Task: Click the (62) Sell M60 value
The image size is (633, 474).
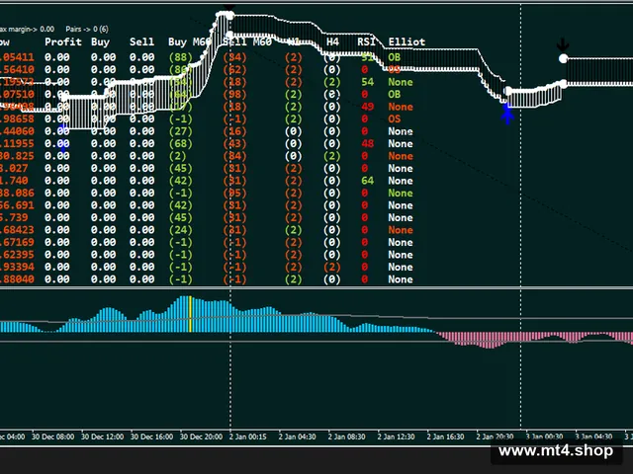Action: (x=234, y=70)
